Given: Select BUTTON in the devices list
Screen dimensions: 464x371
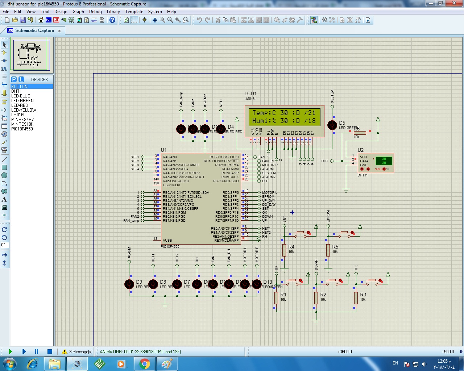Looking at the screenshot, I should 32,86.
